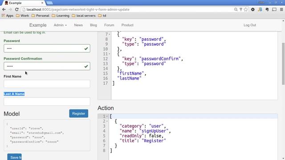Click the Save button below Model
Image resolution: width=285 pixels, height=160 pixels.
pyautogui.click(x=15, y=157)
